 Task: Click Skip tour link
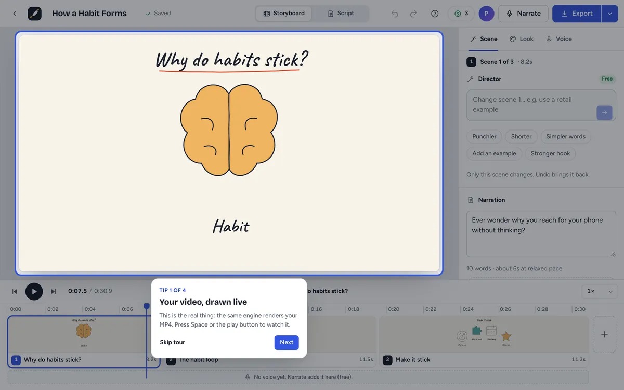pyautogui.click(x=172, y=342)
